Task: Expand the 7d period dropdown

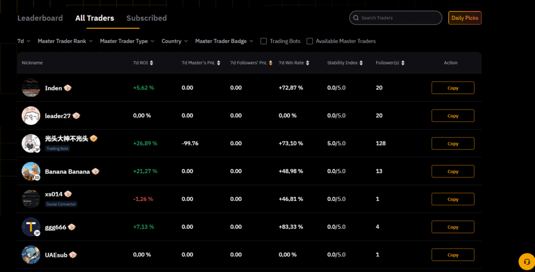Action: tap(24, 41)
